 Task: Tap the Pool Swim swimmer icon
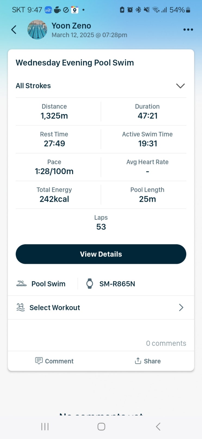point(21,284)
